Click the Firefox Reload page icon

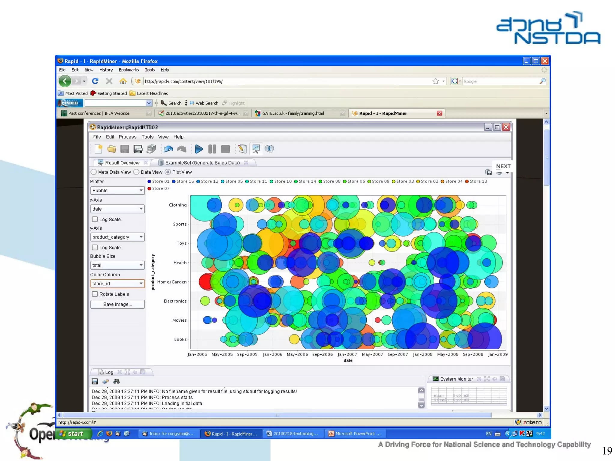click(95, 81)
